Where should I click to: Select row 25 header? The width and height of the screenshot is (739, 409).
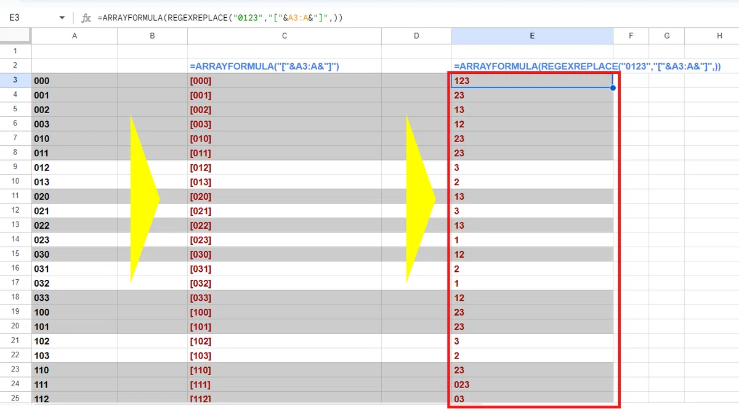coord(15,398)
